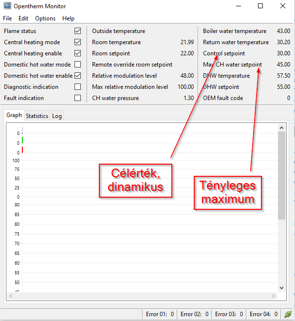
Task: Click the Room temperature value 21.99
Action: pos(187,42)
